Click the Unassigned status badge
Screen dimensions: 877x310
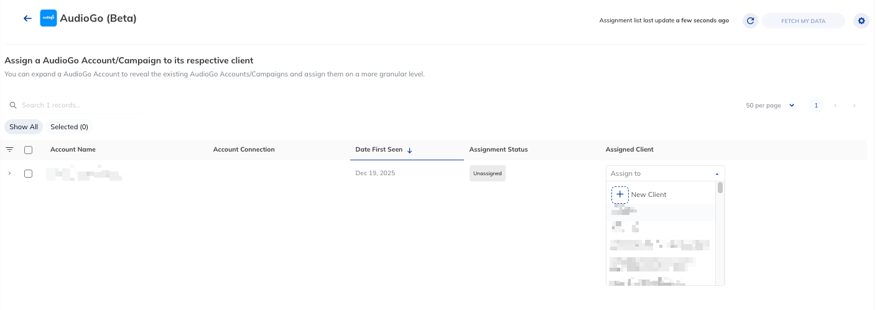point(488,173)
